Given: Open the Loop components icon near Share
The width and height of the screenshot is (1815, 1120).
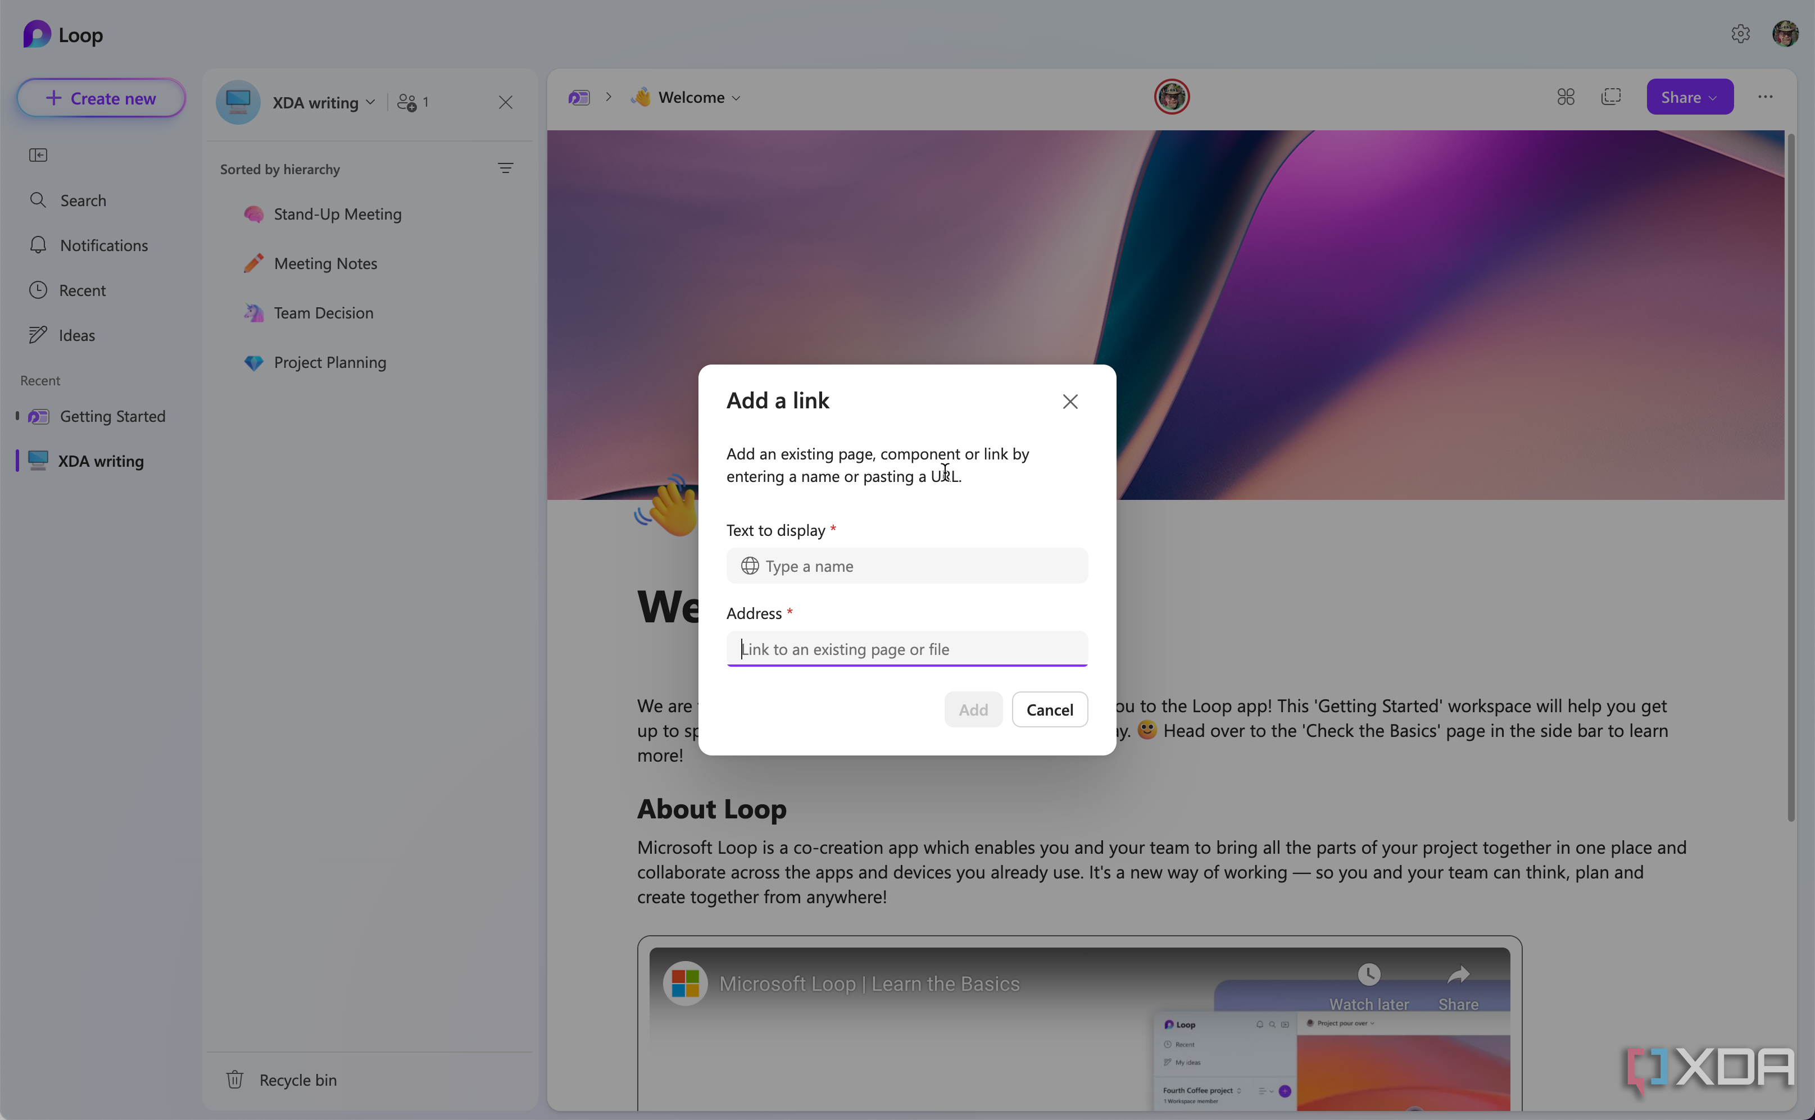Looking at the screenshot, I should [1566, 97].
